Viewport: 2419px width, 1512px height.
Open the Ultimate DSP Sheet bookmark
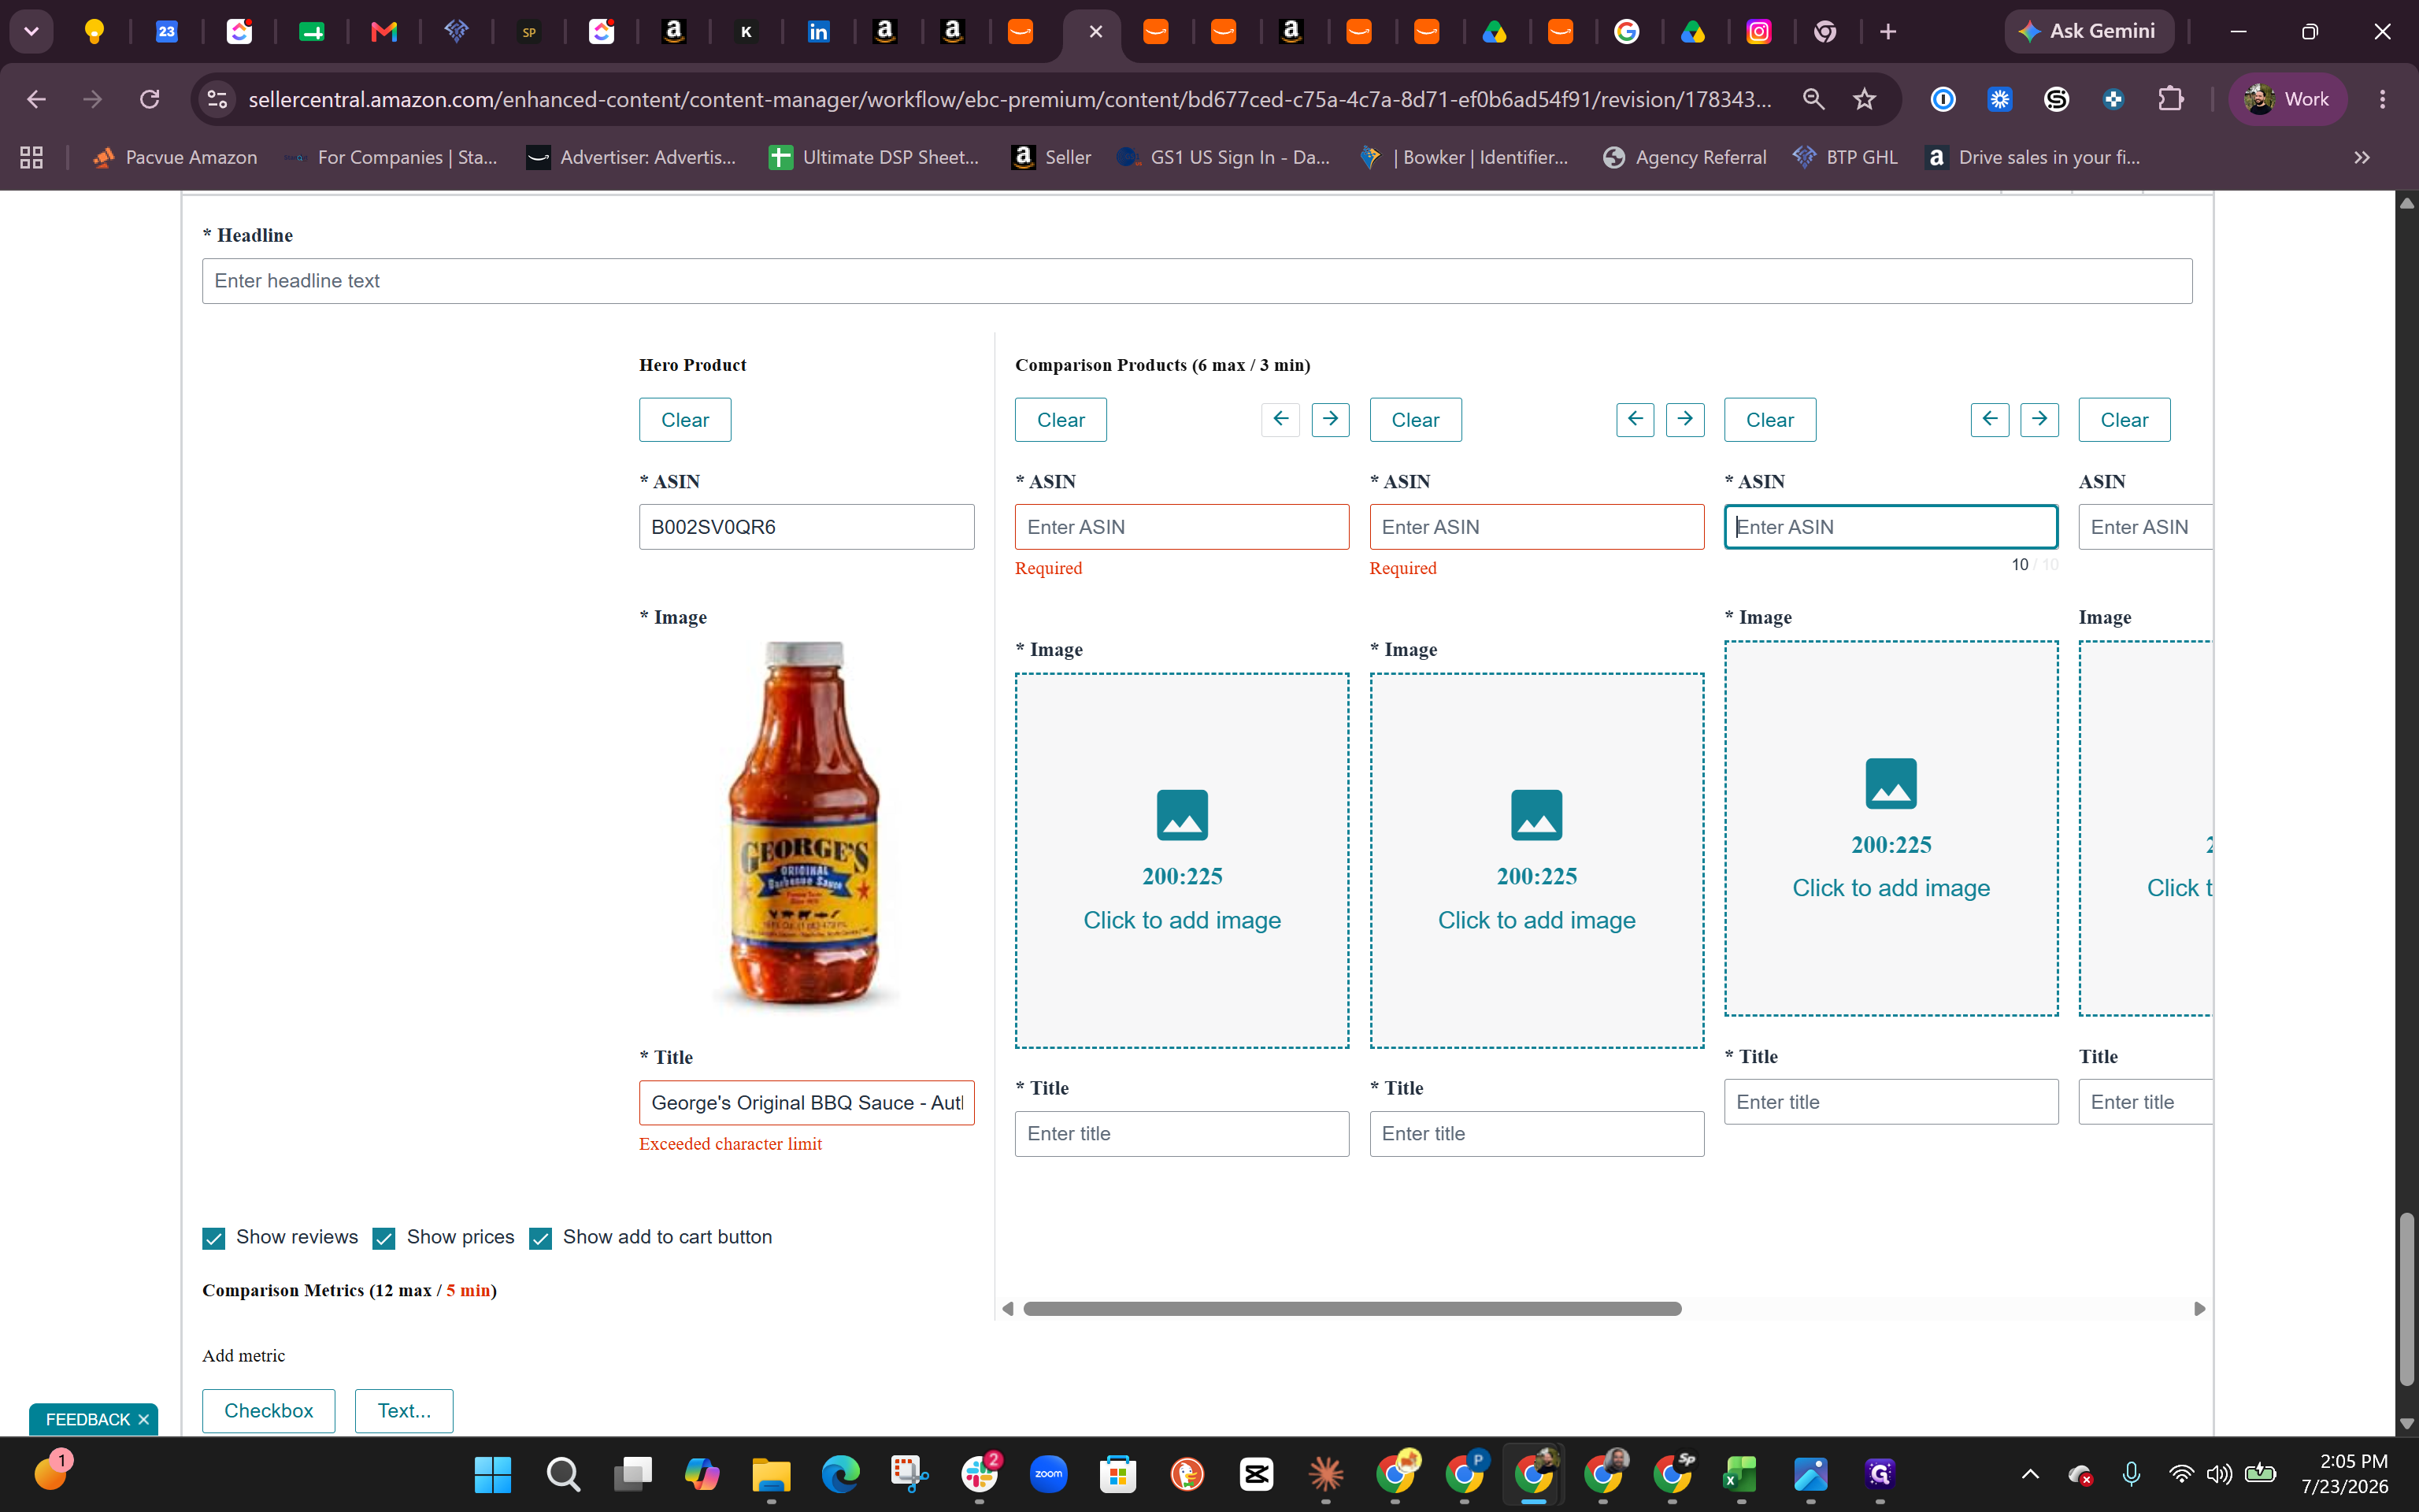[x=875, y=157]
